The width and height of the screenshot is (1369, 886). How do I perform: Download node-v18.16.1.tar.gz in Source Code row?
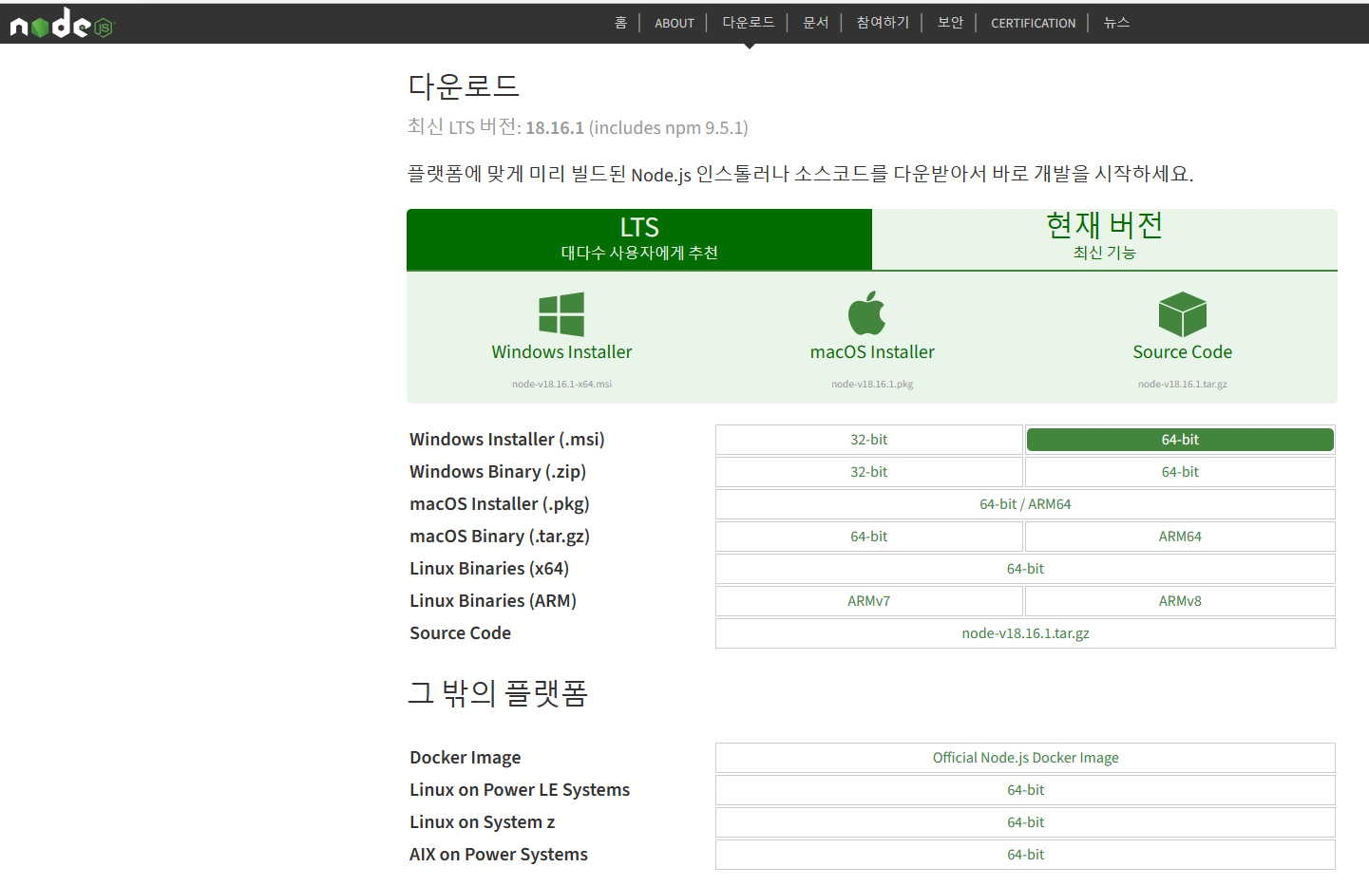1025,633
